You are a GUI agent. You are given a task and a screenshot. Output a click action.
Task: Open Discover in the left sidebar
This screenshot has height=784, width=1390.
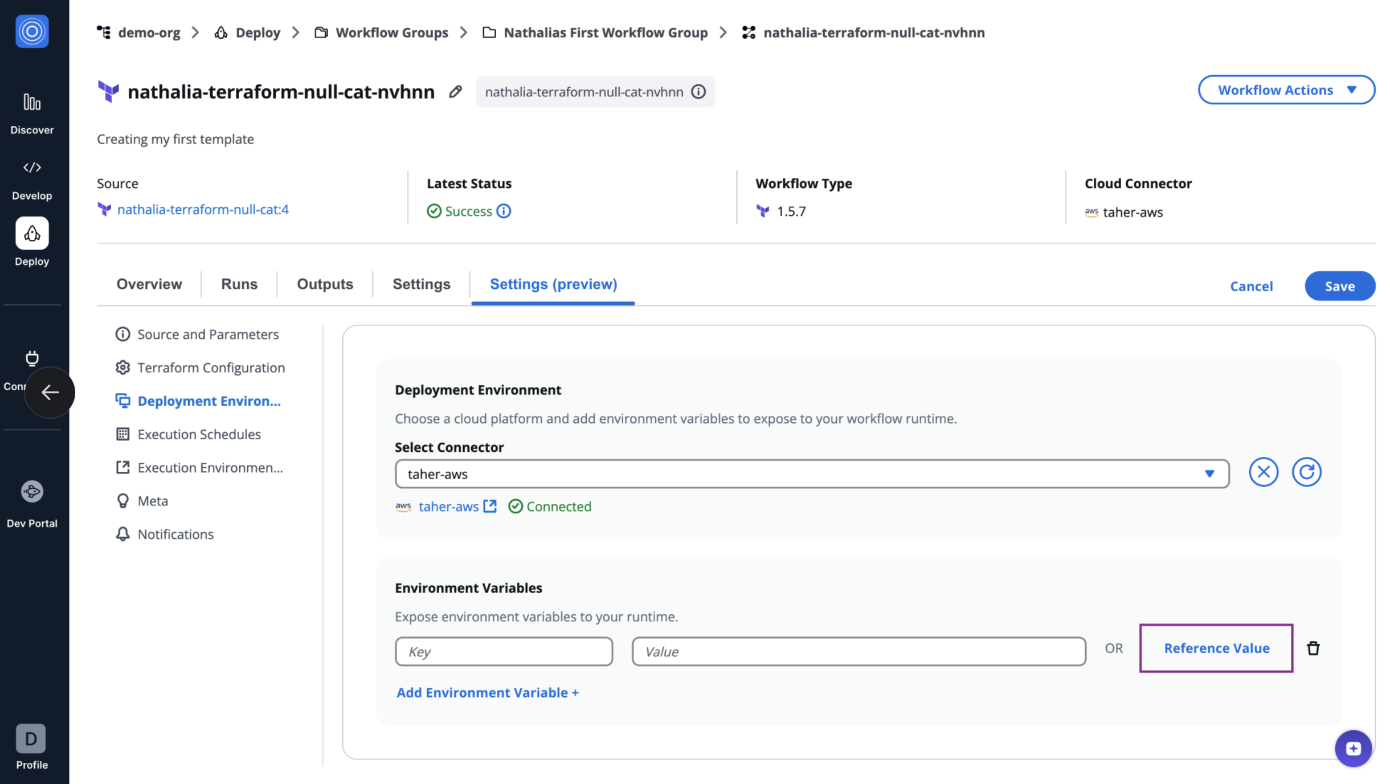click(x=32, y=113)
